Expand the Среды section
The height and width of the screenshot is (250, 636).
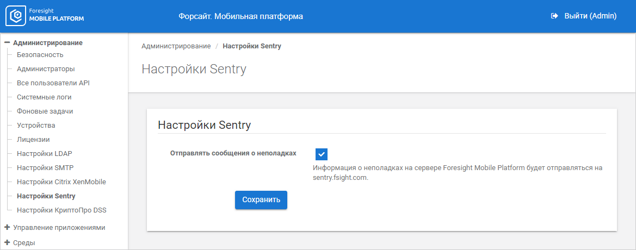[x=7, y=242]
